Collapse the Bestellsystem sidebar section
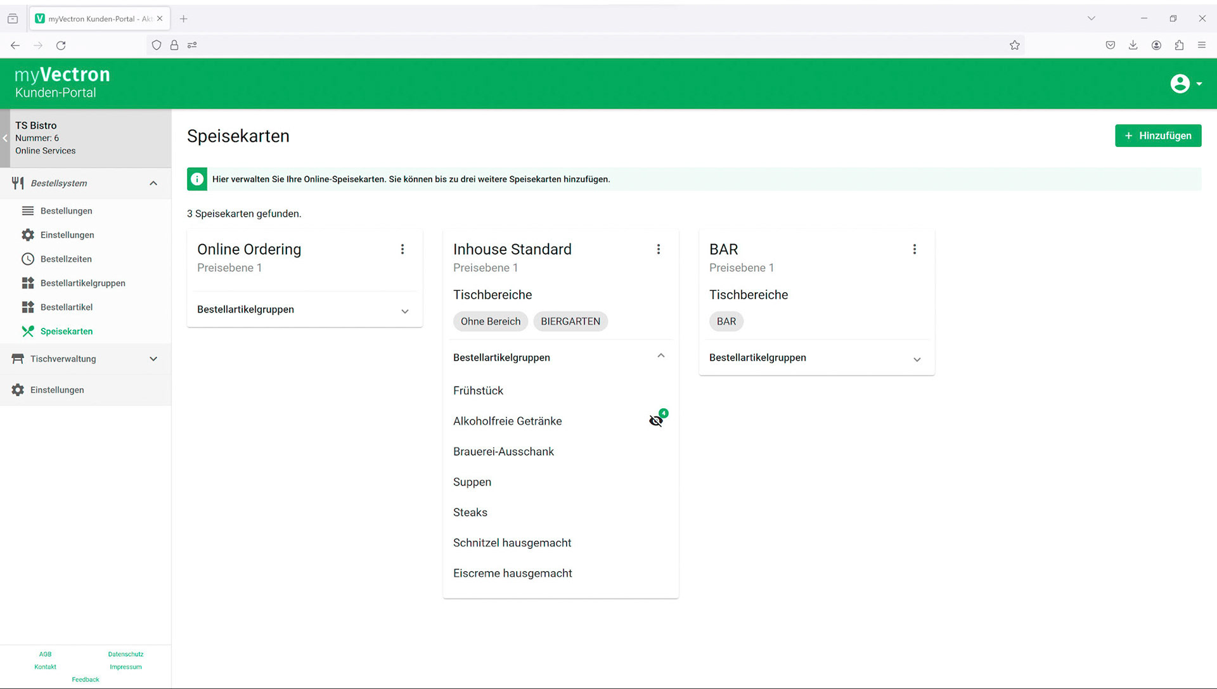Viewport: 1217px width, 689px height. pos(153,183)
